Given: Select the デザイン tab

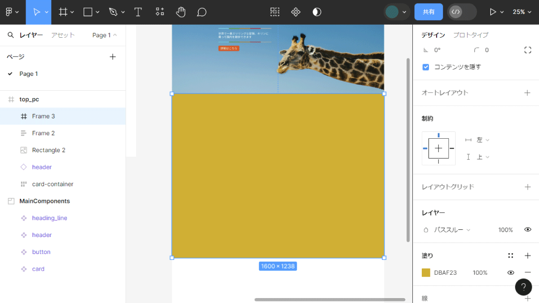Looking at the screenshot, I should pyautogui.click(x=433, y=35).
